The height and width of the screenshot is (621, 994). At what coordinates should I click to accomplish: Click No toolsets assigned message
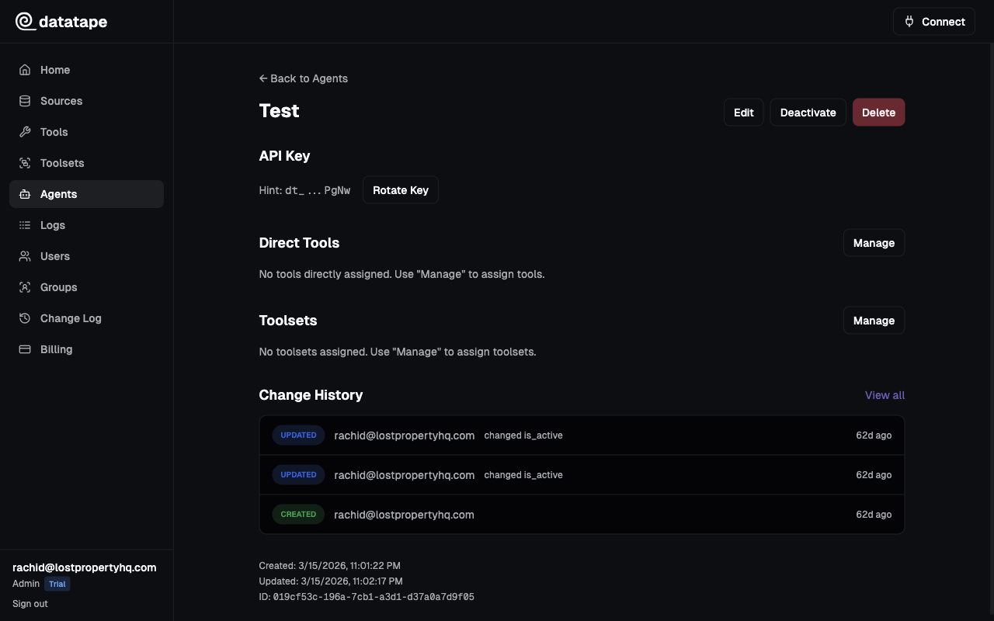click(398, 352)
